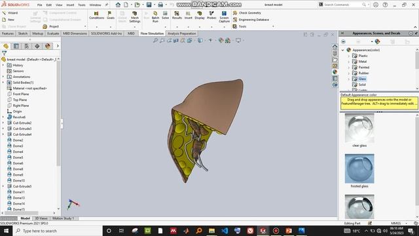Click the Project button
Viewport: 419px width, 236px height.
tap(51, 26)
